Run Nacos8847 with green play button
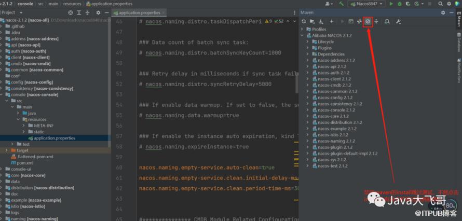The width and height of the screenshot is (462, 221). [391, 4]
